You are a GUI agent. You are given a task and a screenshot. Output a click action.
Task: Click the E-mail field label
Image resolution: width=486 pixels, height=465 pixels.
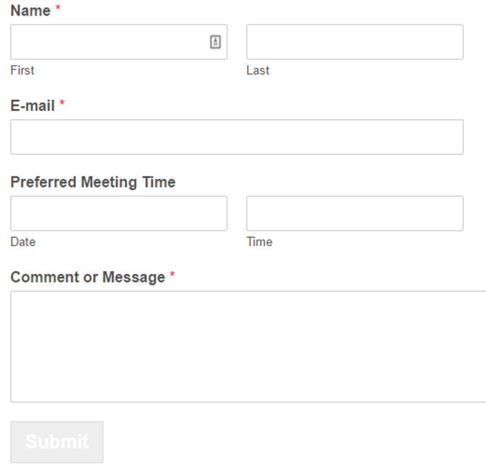tap(33, 106)
